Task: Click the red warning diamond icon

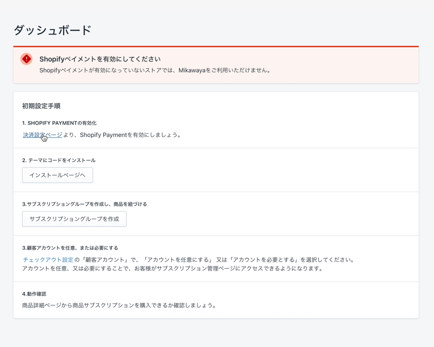Action: tap(26, 59)
